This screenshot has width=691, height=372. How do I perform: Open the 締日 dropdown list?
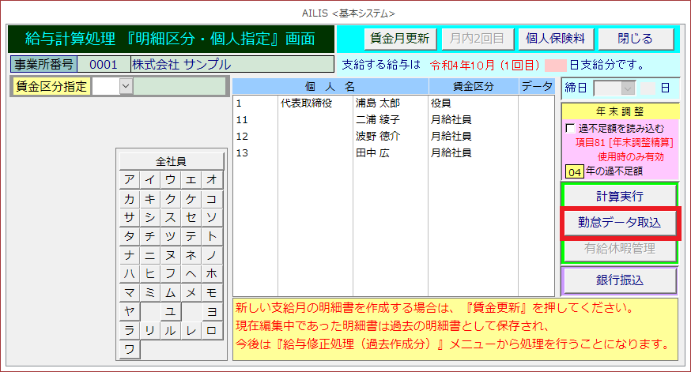click(x=628, y=88)
